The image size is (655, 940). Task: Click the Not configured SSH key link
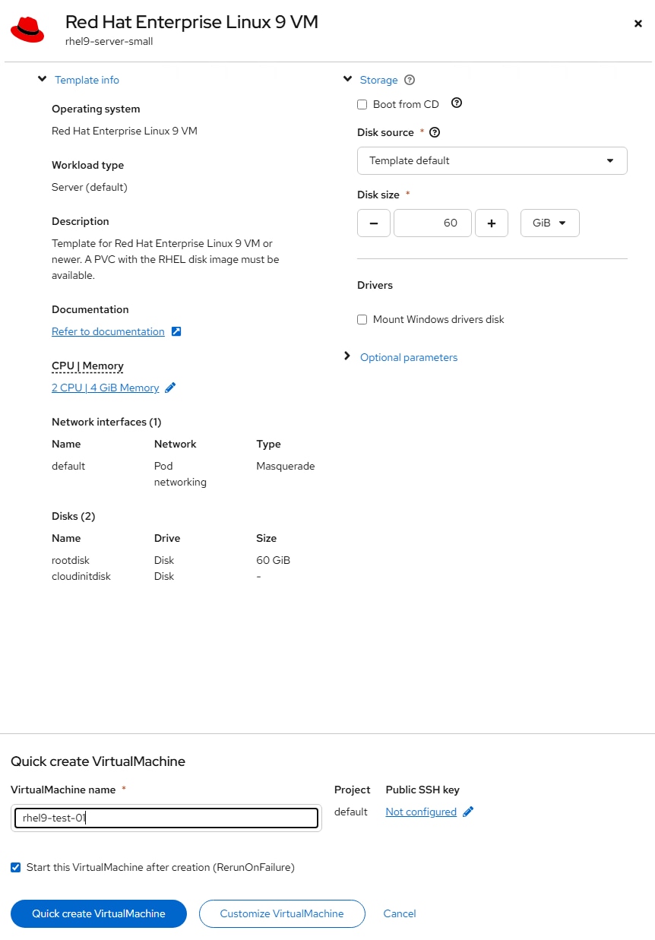point(421,812)
